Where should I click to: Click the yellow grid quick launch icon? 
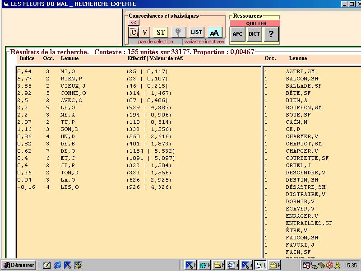[x=78, y=265]
